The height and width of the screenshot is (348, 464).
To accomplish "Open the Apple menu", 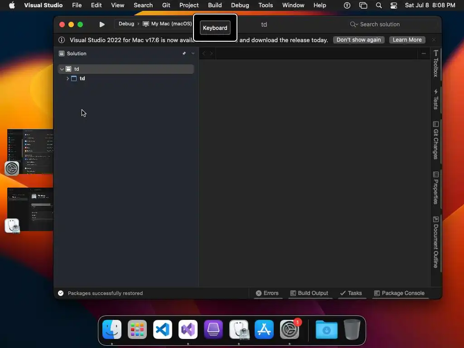I will (12, 5).
